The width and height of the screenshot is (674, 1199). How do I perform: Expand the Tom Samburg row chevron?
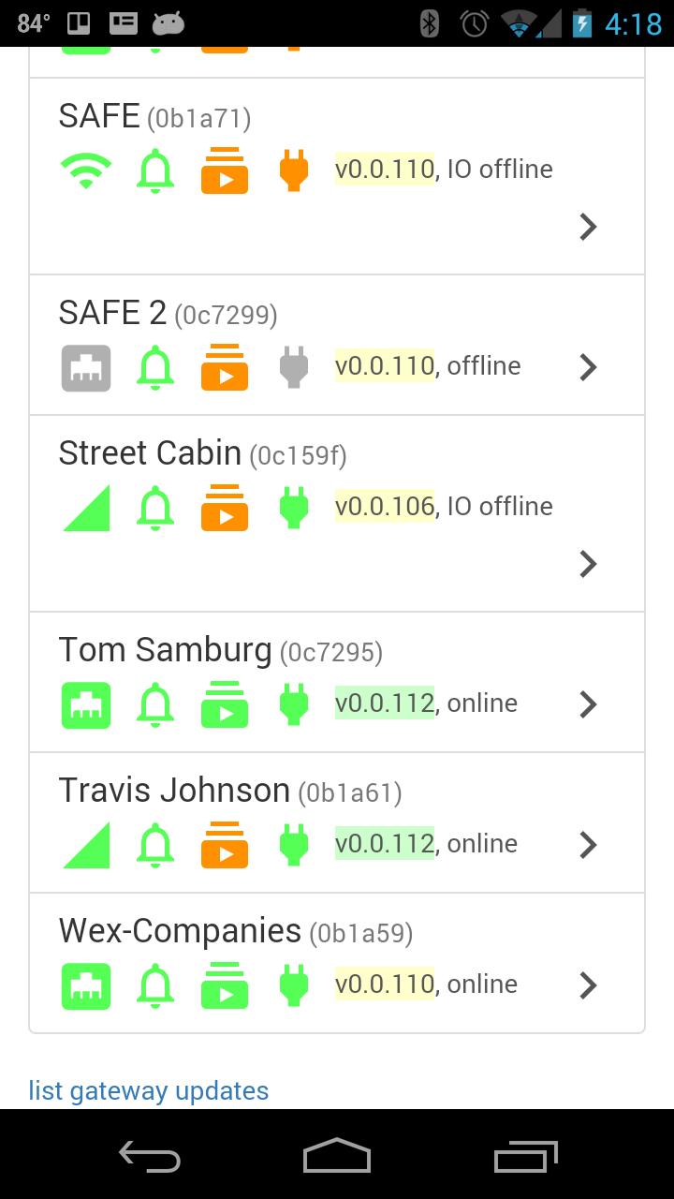click(x=588, y=704)
